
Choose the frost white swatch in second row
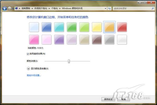(122, 39)
